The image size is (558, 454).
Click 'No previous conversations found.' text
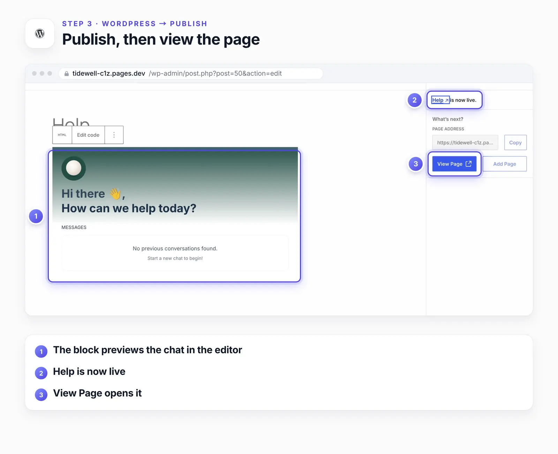pos(175,249)
